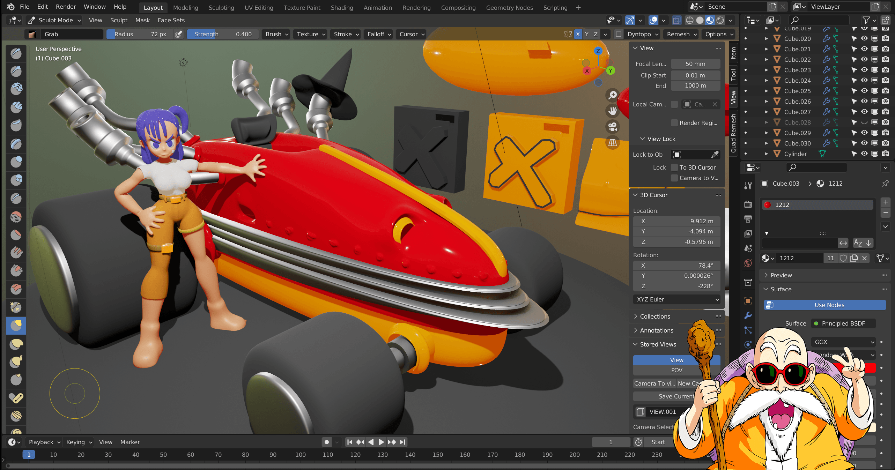Screen dimensions: 895x470
Task: Select wireframe viewport shading mode
Action: click(689, 20)
